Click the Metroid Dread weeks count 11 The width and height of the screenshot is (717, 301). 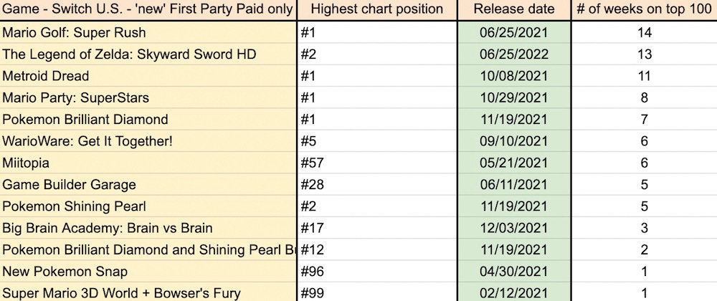click(x=644, y=76)
